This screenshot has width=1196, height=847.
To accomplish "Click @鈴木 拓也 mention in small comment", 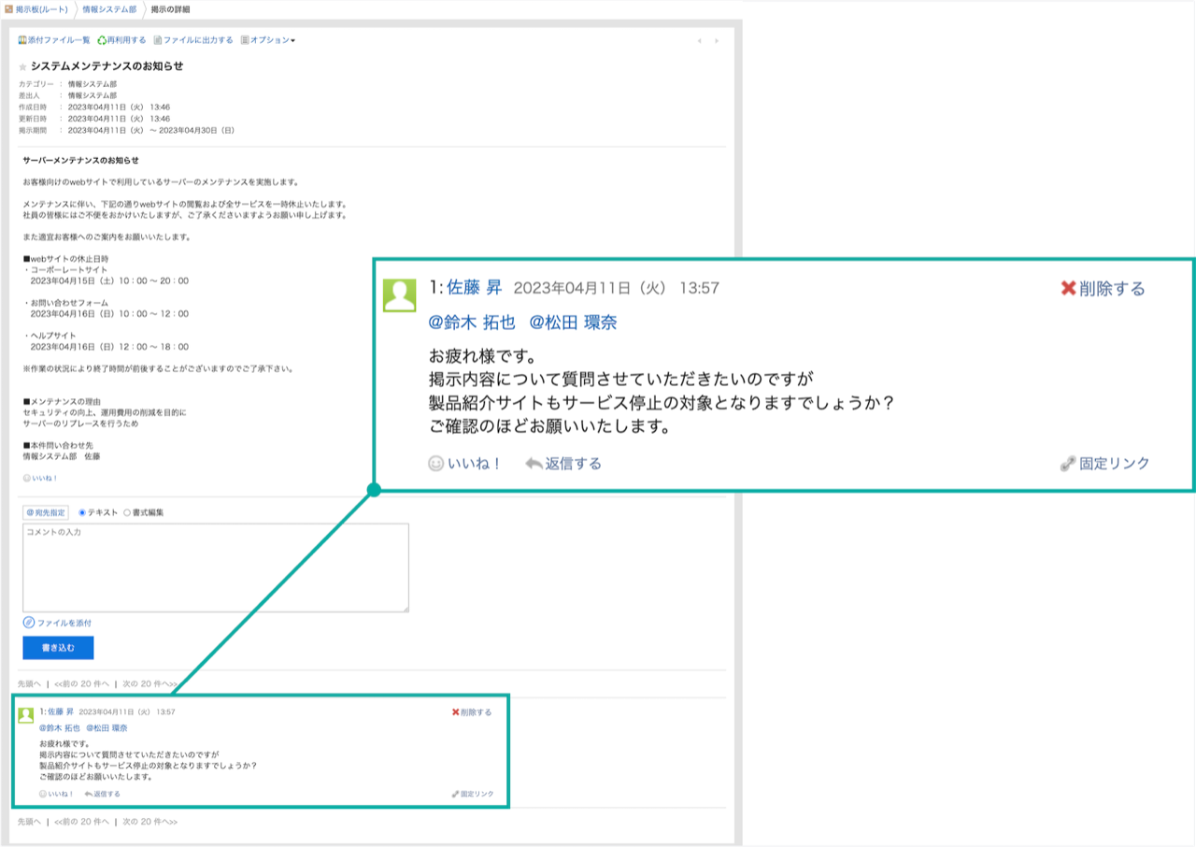I will [x=60, y=727].
